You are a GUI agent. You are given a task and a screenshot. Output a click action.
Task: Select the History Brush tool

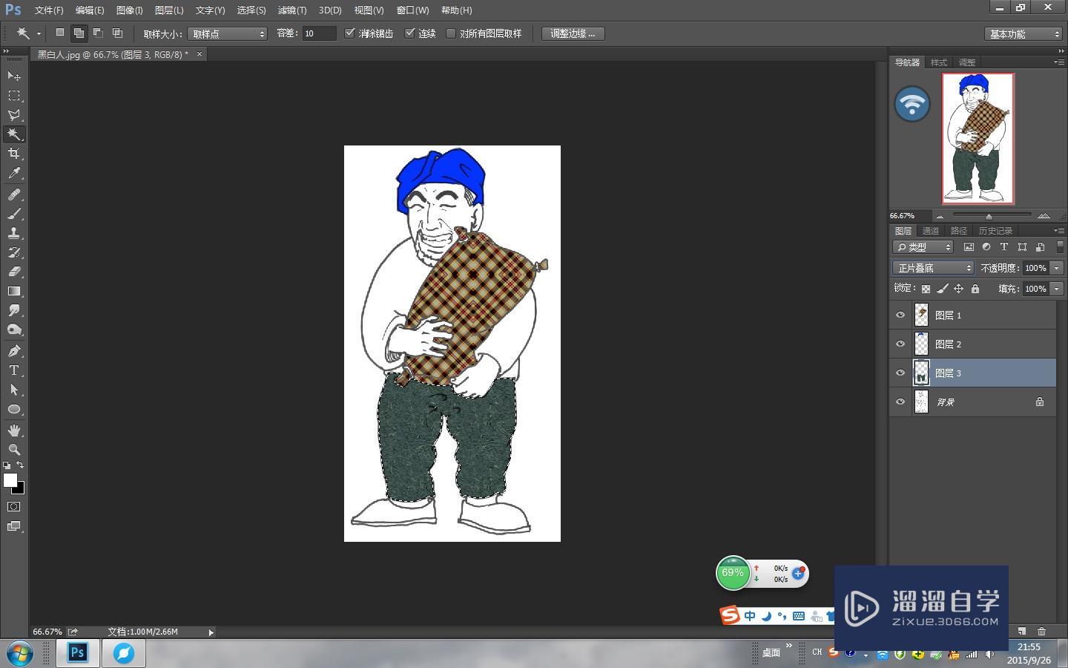[x=14, y=252]
